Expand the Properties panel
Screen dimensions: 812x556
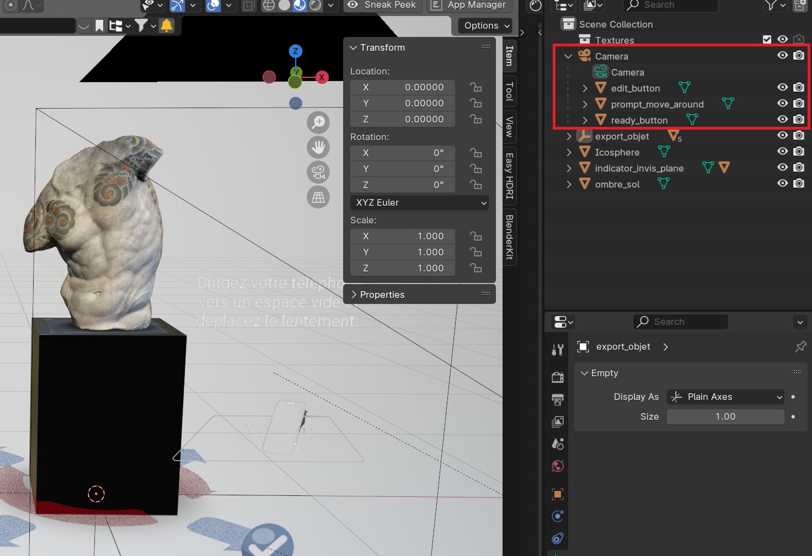pyautogui.click(x=354, y=295)
